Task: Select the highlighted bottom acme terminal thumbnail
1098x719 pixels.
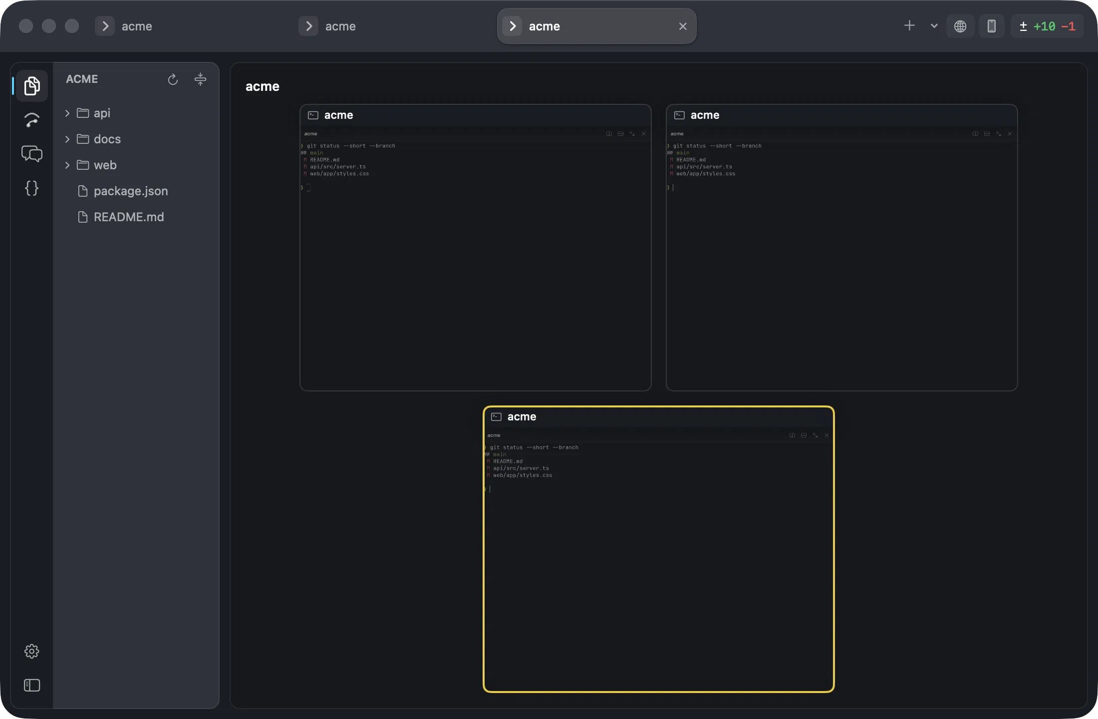Action: coord(659,549)
